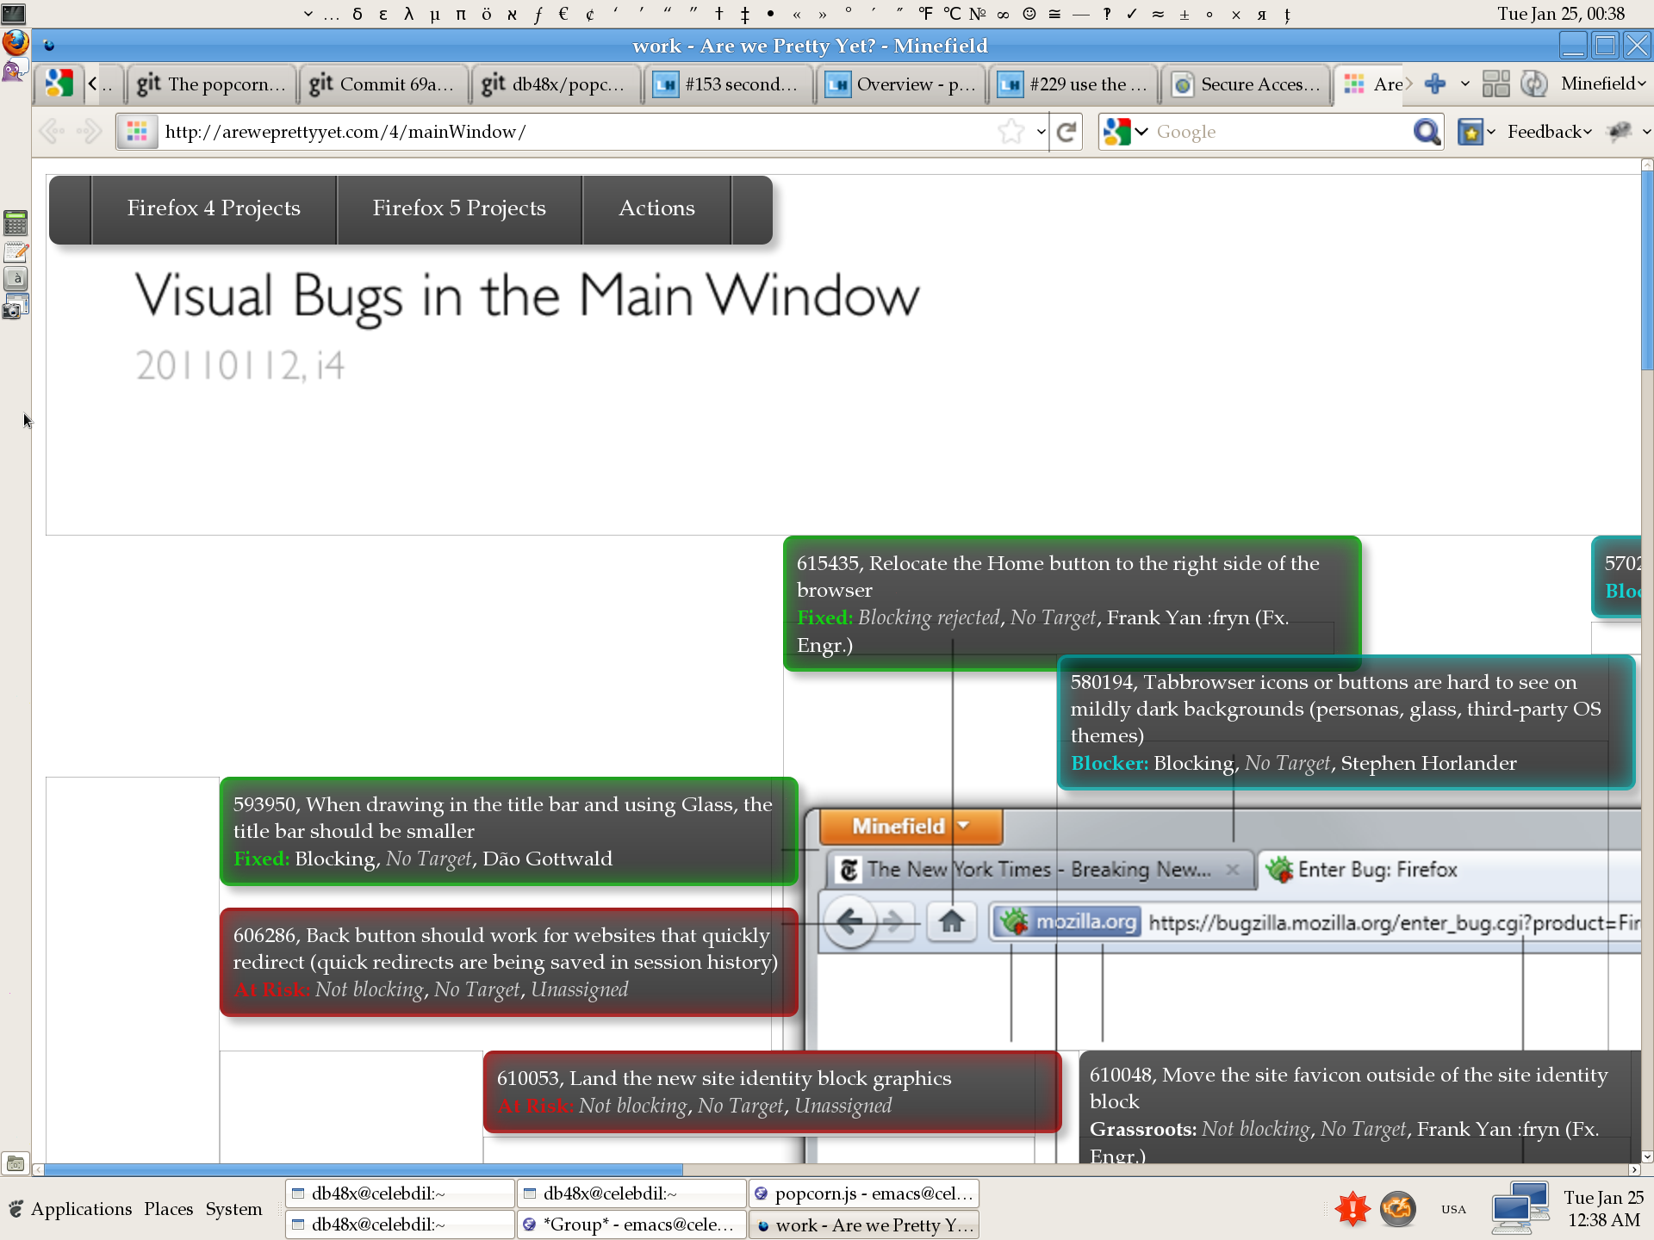The image size is (1654, 1240).
Task: Open bug 610053 site identity graphics card
Action: click(x=772, y=1091)
